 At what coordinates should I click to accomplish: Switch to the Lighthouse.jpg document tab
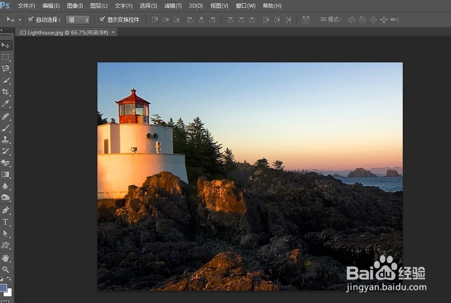[x=64, y=32]
